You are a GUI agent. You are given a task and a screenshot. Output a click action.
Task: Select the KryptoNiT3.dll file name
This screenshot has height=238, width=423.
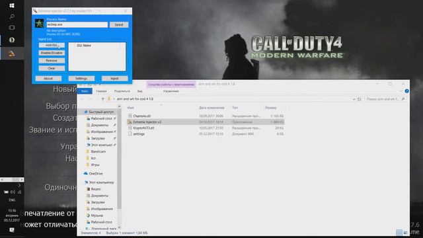[x=143, y=128]
